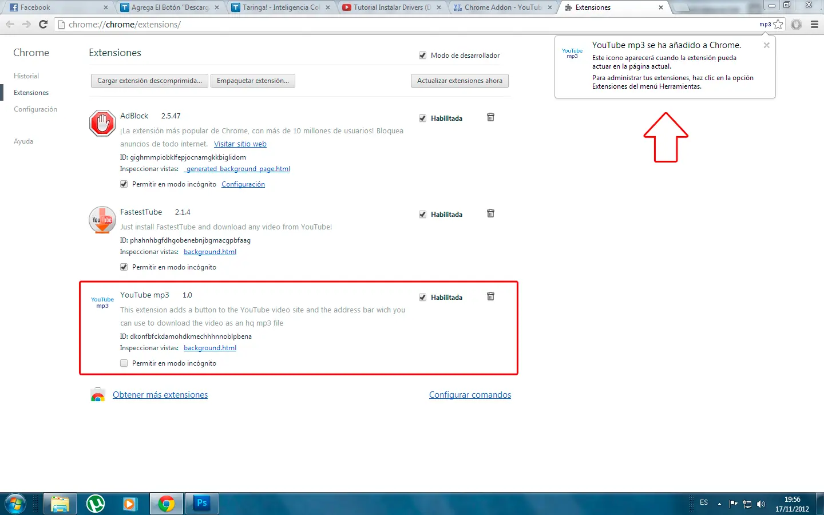The height and width of the screenshot is (515, 824).
Task: Click the YouTube mp3 logo in notification bubble
Action: pos(572,53)
